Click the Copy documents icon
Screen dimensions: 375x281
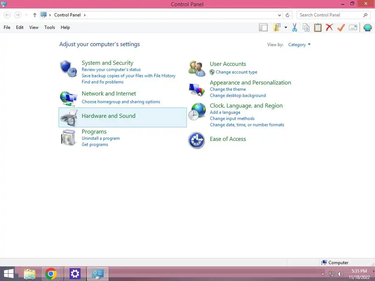click(306, 27)
